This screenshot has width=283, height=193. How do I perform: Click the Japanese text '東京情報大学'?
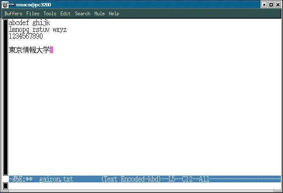(29, 50)
